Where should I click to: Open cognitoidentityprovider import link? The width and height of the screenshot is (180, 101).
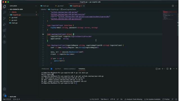84,17
